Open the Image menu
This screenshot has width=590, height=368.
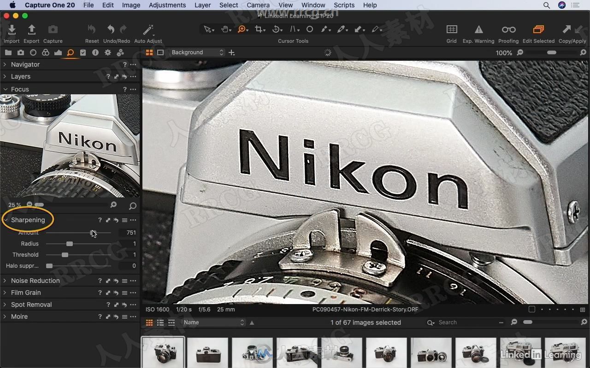pyautogui.click(x=131, y=5)
